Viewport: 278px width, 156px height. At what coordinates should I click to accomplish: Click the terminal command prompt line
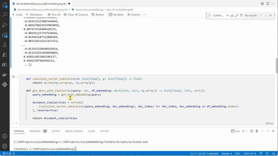(45, 149)
